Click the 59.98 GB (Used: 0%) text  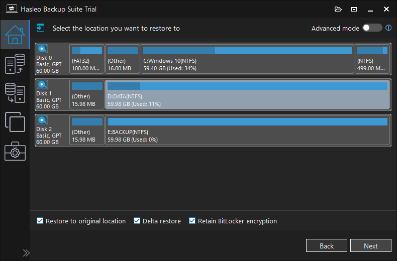coord(133,140)
